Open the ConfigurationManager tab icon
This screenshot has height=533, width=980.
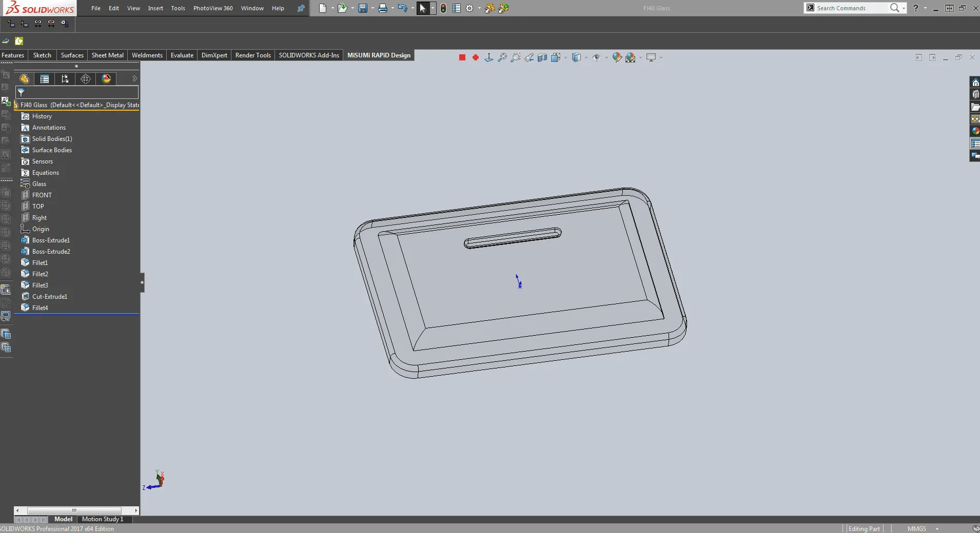pos(65,79)
